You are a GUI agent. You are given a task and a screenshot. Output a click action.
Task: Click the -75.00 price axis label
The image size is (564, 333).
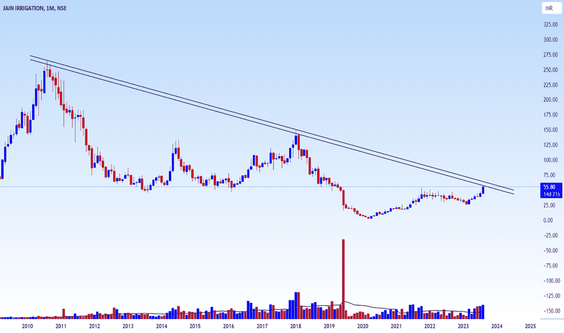tap(551, 266)
